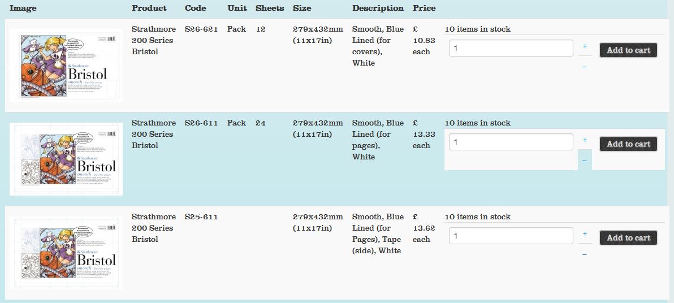Increase quantity for S26-621 with plus
674x303 pixels.
[x=585, y=46]
